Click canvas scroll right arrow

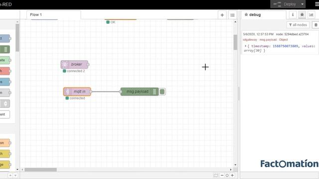click(x=231, y=170)
